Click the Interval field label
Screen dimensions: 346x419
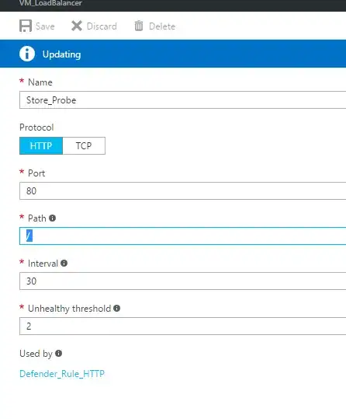click(43, 264)
